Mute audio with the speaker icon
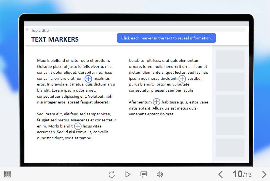Viewport: 270px width, 181px height. pyautogui.click(x=160, y=174)
